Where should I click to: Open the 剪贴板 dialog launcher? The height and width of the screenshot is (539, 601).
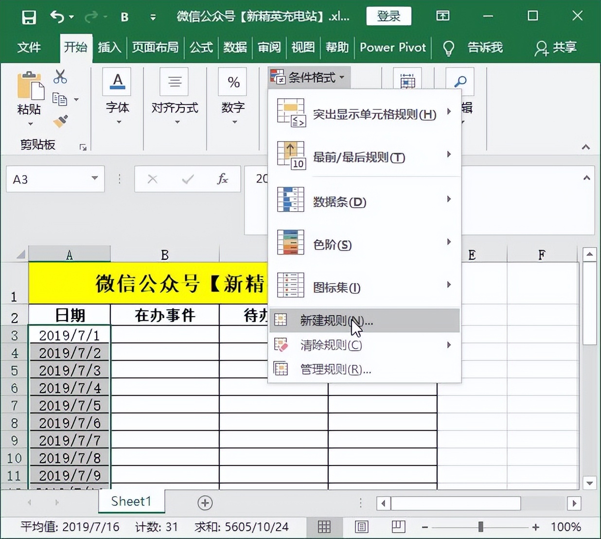click(x=83, y=147)
